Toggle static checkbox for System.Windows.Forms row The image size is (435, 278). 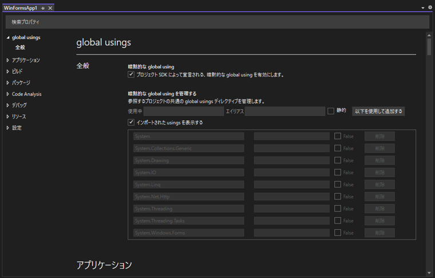click(338, 233)
